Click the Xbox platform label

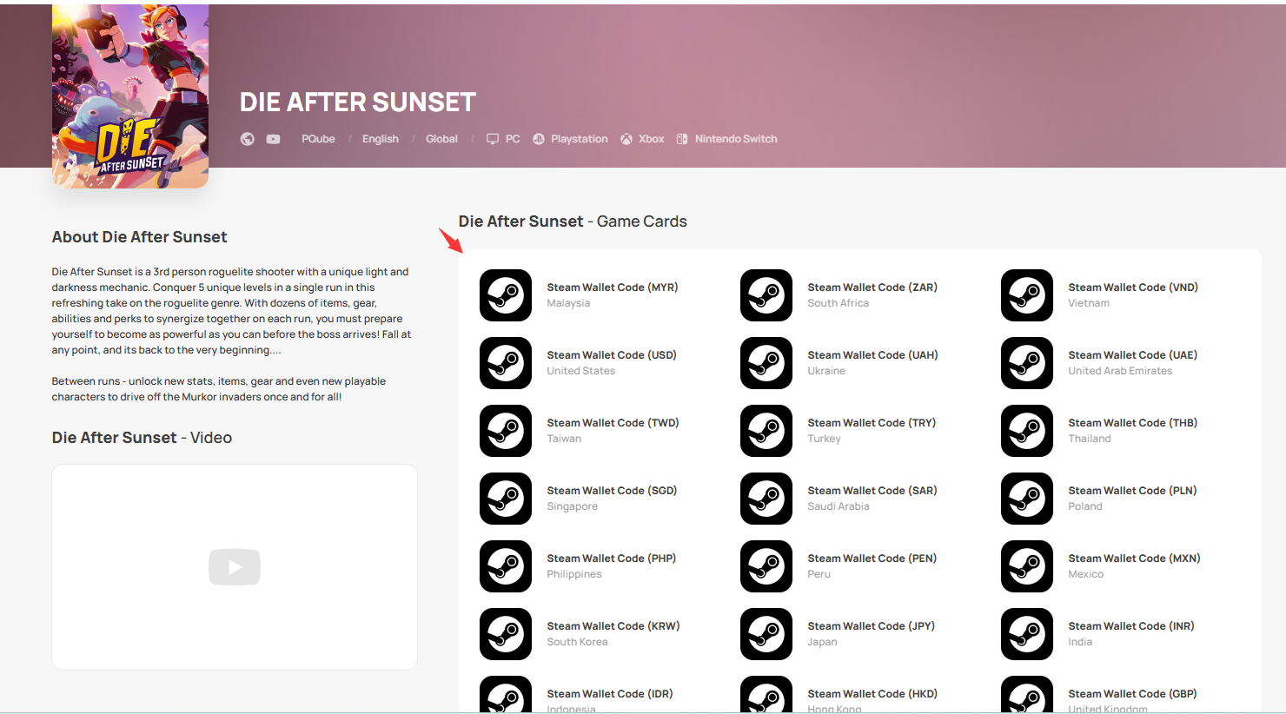click(x=652, y=139)
